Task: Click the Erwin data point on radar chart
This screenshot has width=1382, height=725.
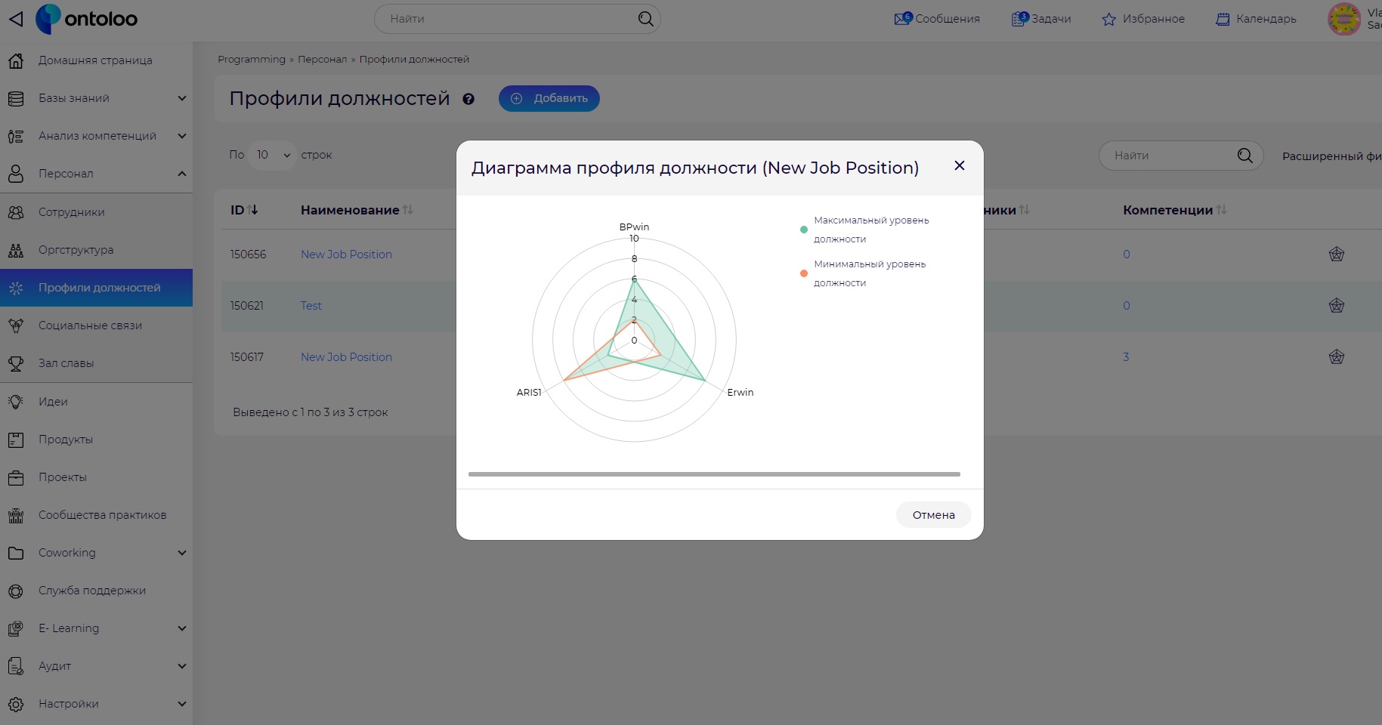Action: click(x=705, y=381)
